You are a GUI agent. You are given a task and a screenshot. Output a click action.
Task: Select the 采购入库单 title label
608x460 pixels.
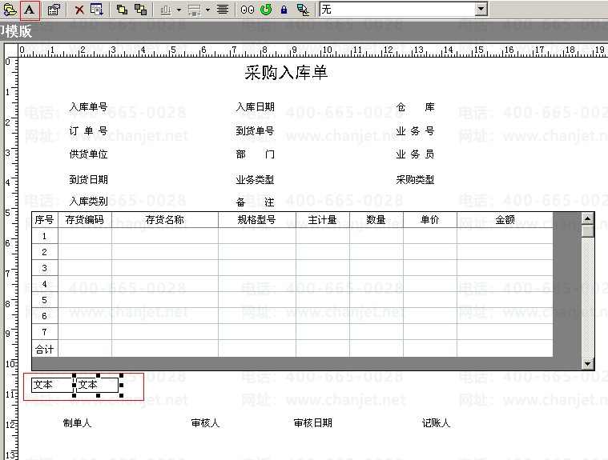pos(286,73)
